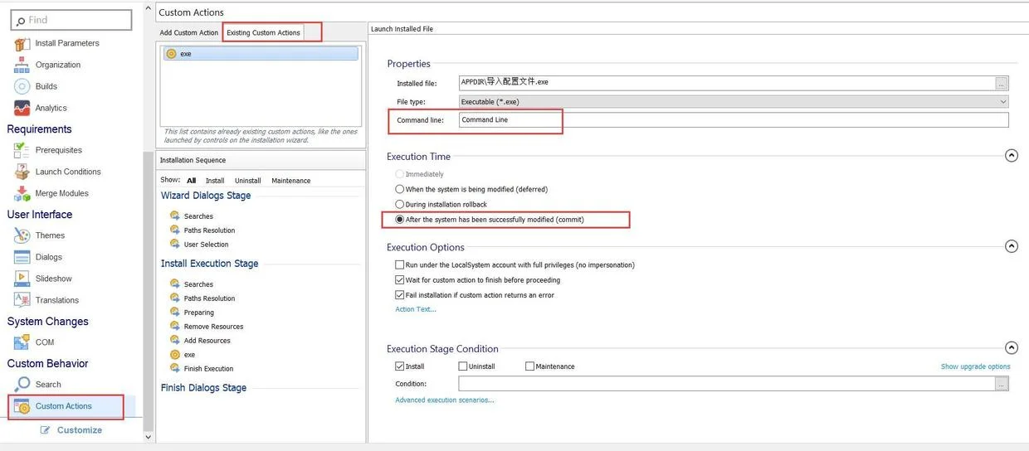Open the Custom Actions page icon
This screenshot has height=451, width=1029.
click(x=22, y=406)
